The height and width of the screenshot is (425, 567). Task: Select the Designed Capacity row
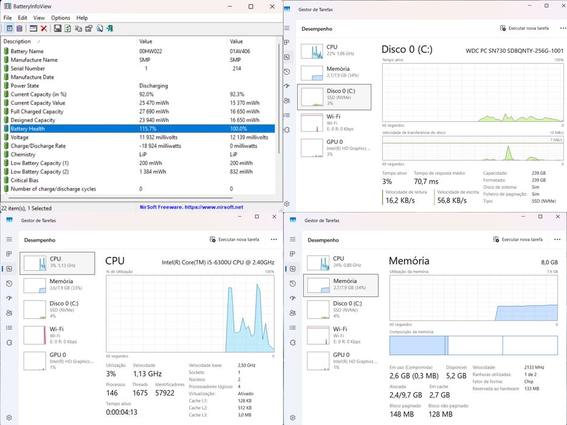[x=139, y=120]
